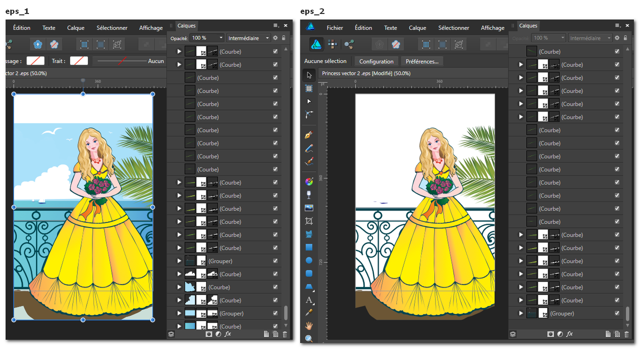
Task: Open the Sélectionner menu in eps_1
Action: click(112, 28)
